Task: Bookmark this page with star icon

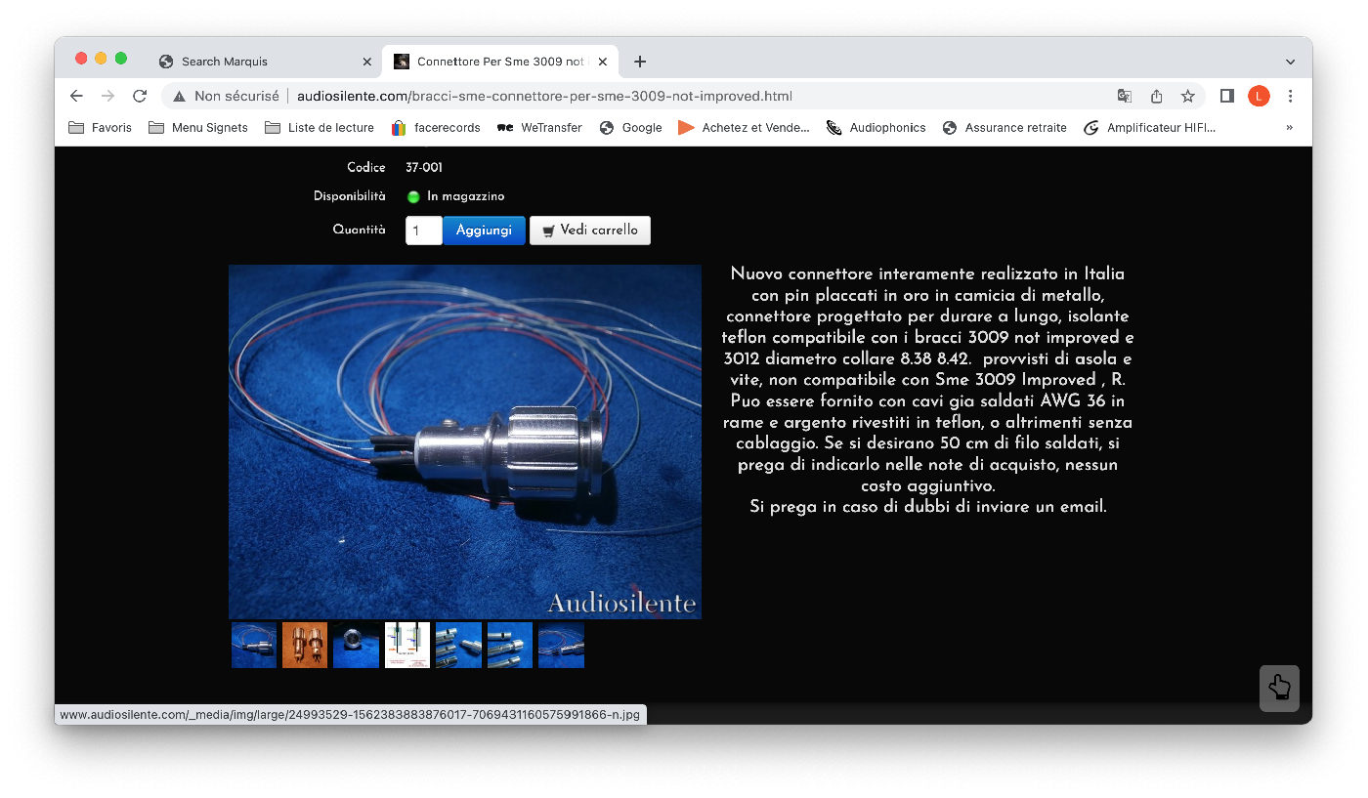Action: tap(1188, 96)
